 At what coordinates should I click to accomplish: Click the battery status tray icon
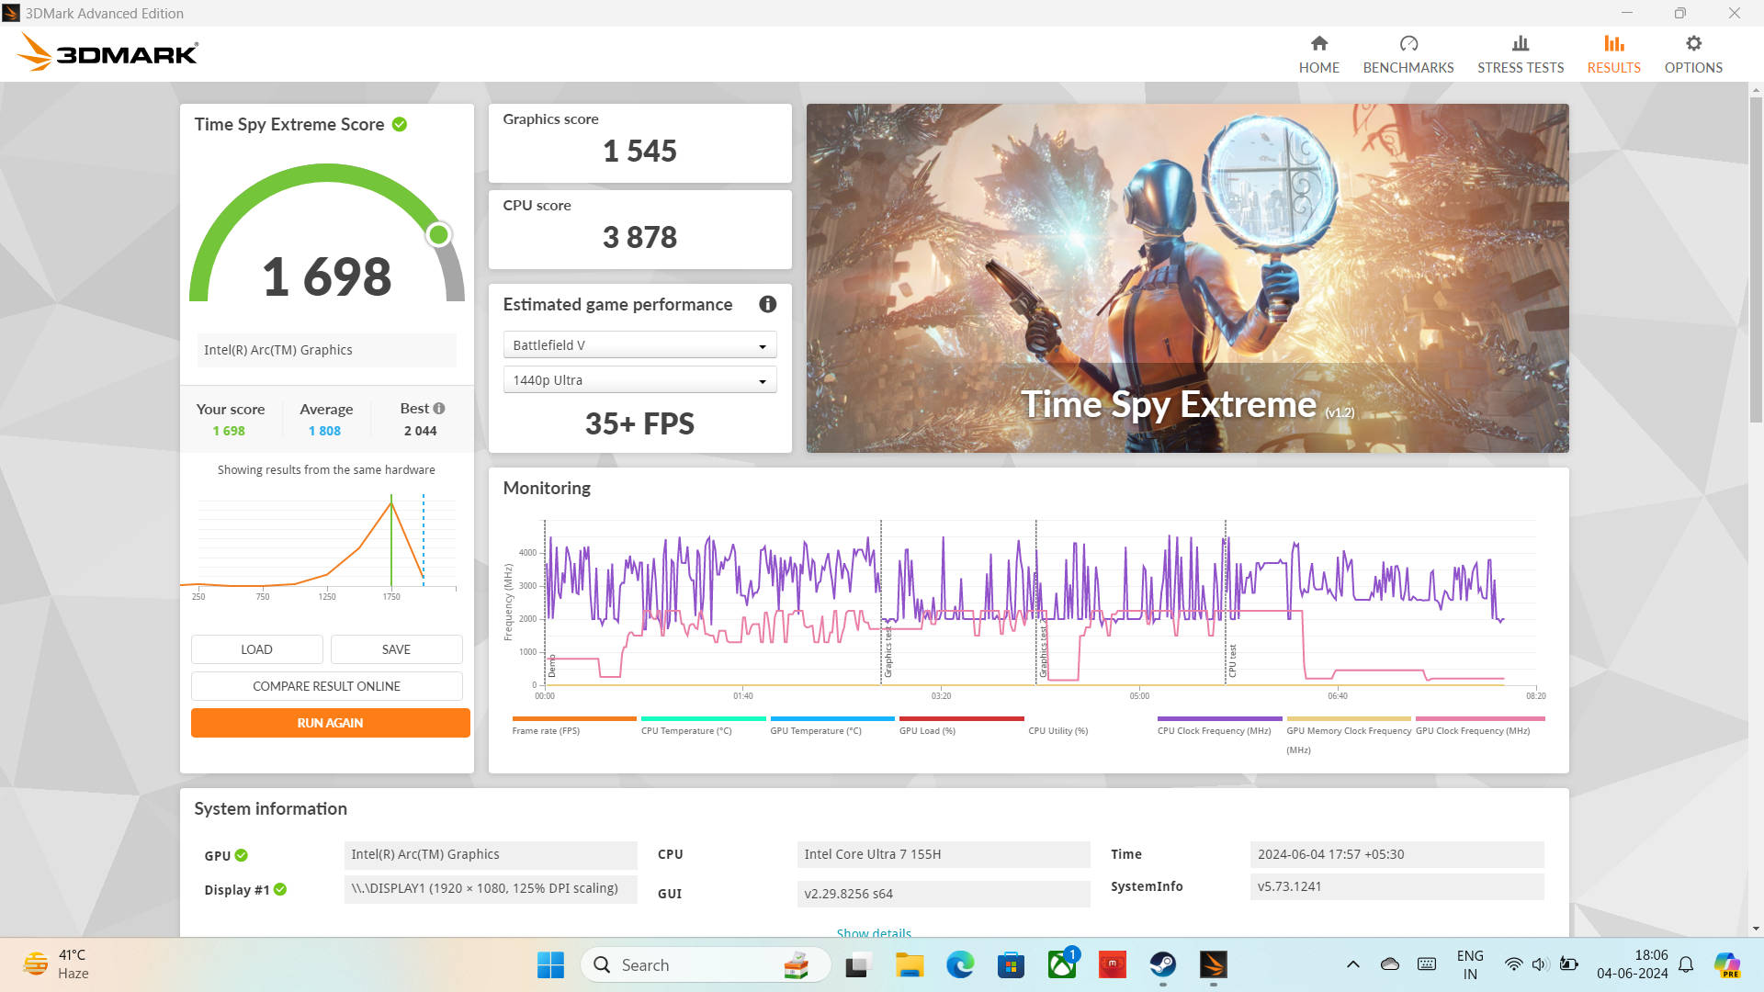pyautogui.click(x=1569, y=964)
